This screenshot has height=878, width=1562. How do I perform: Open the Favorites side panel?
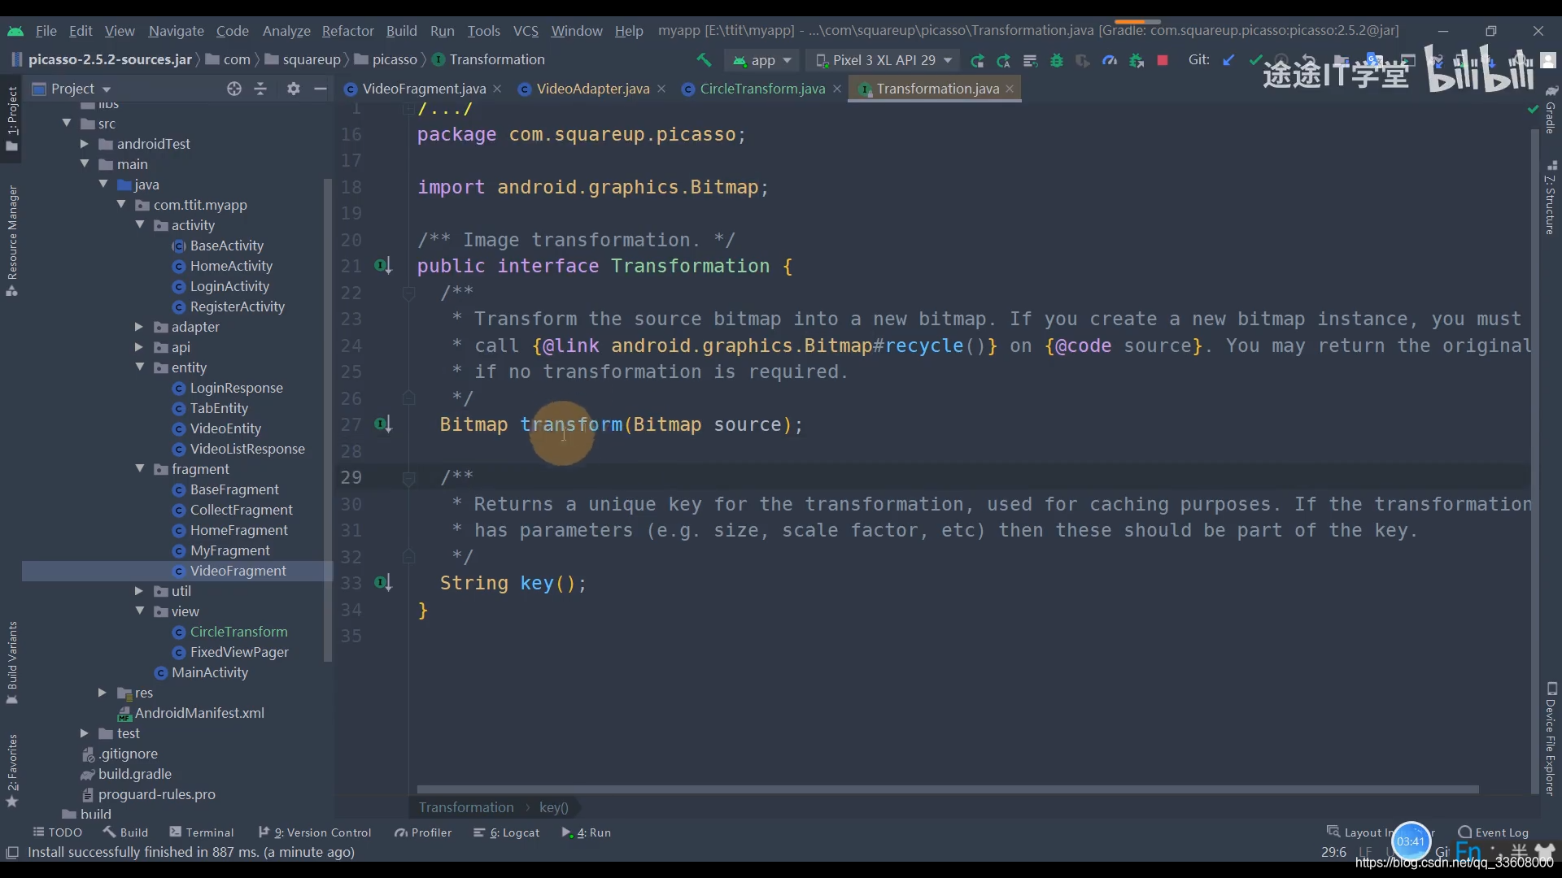(x=12, y=770)
